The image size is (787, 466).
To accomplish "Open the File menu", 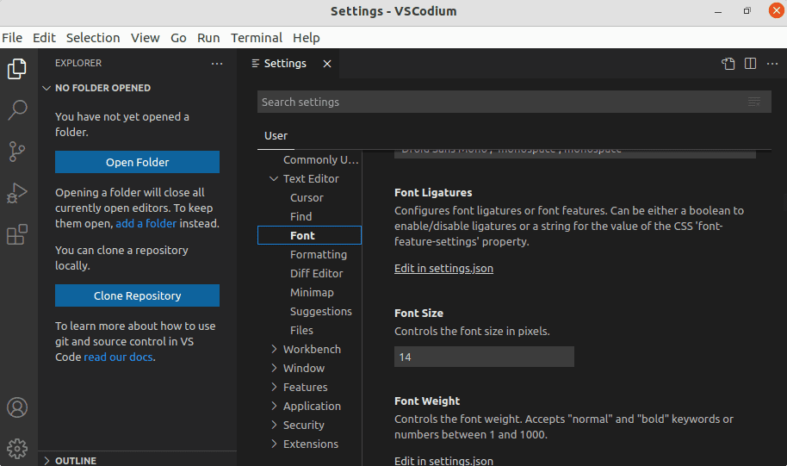I will pyautogui.click(x=12, y=38).
